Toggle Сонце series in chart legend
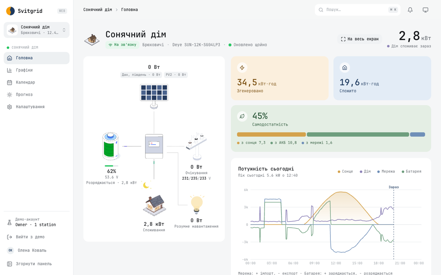The image size is (441, 275). click(345, 172)
